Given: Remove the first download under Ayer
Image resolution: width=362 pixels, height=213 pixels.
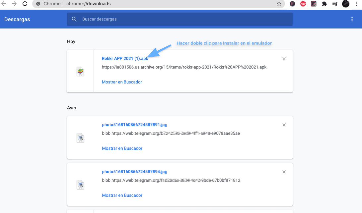Looking at the screenshot, I should pyautogui.click(x=284, y=125).
